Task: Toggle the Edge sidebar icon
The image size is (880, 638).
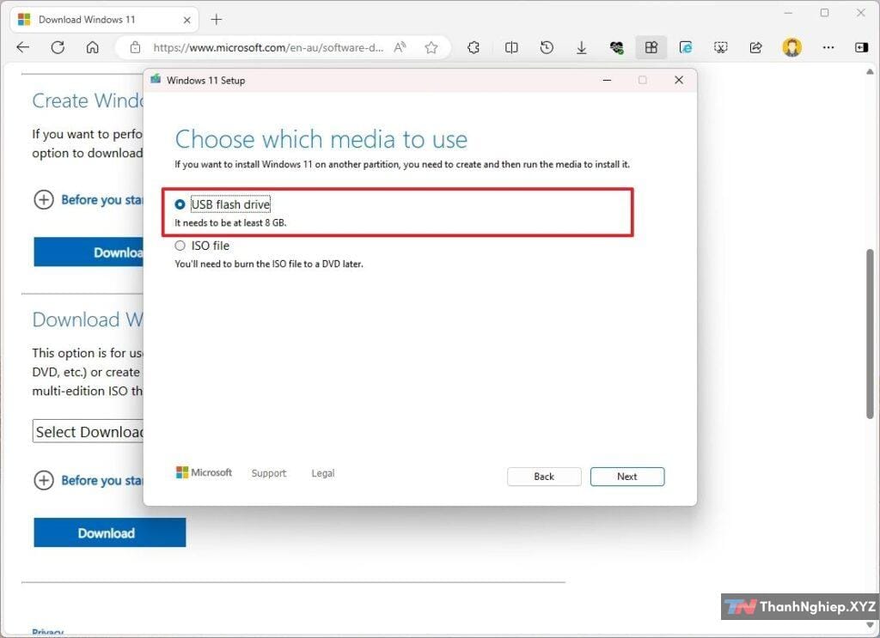Action: click(x=861, y=47)
